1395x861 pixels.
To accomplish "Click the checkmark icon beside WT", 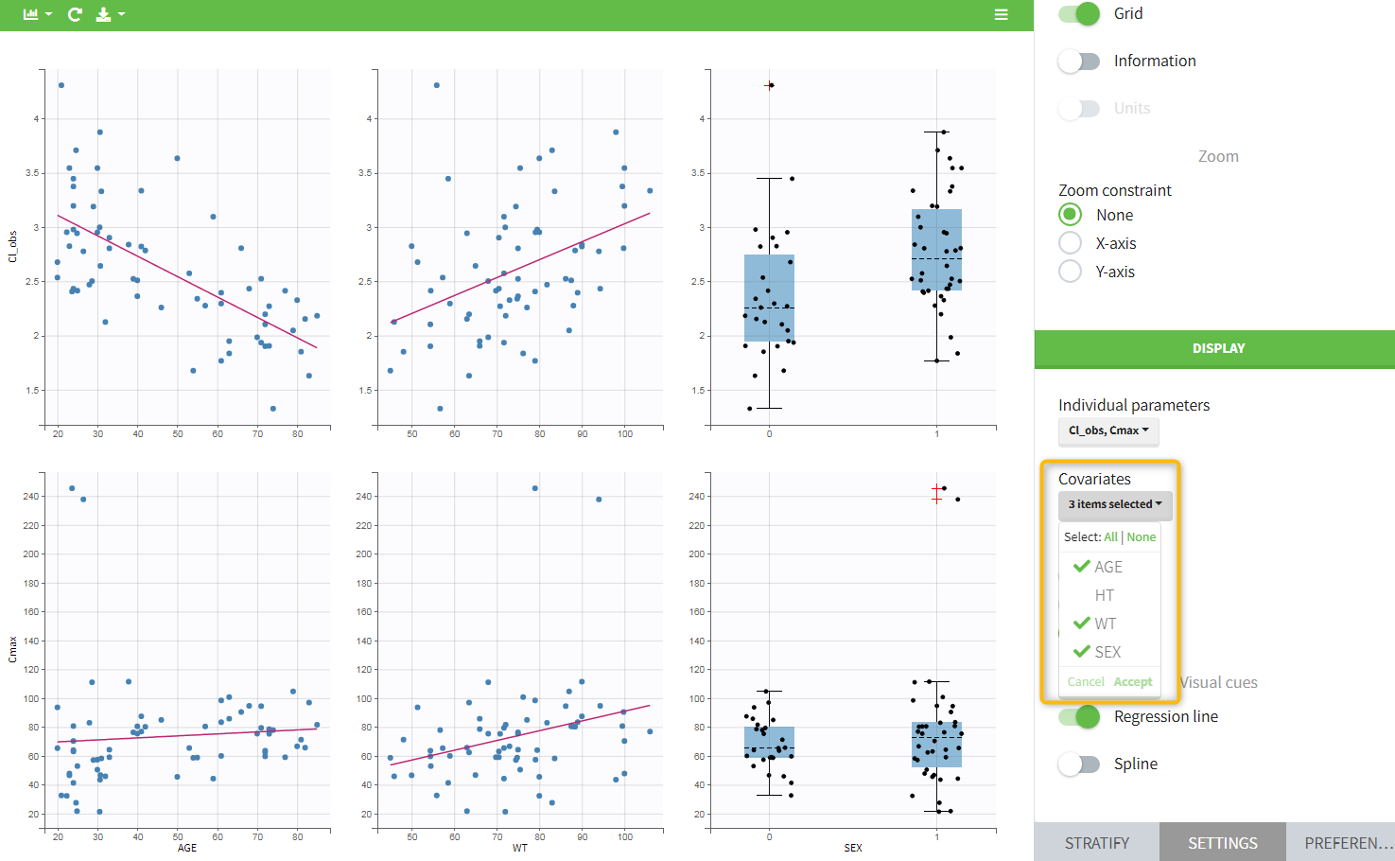I will (1082, 624).
